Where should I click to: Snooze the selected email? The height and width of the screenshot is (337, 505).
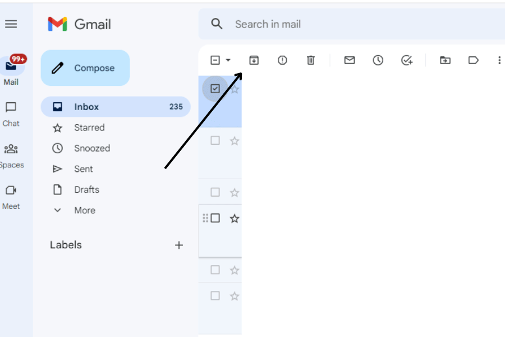pyautogui.click(x=378, y=60)
